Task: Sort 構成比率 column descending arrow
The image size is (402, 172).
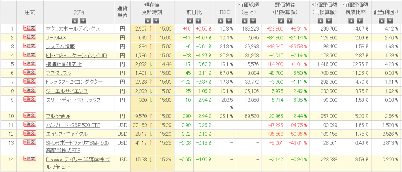Action: (x=360, y=20)
